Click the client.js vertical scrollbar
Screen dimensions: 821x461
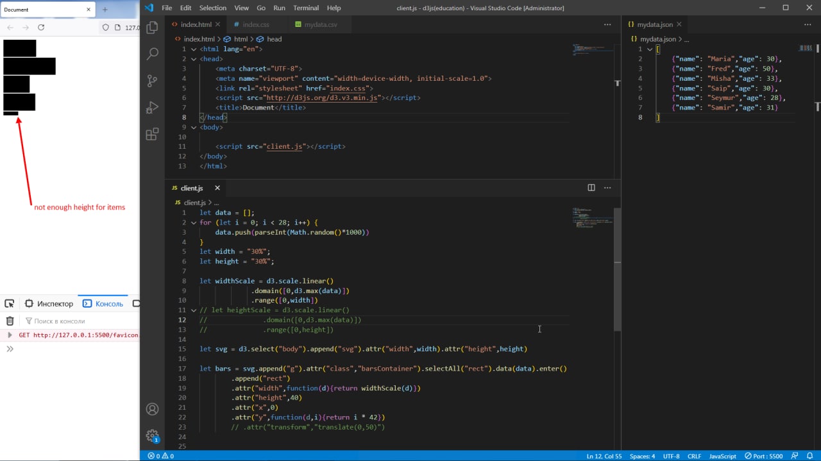pos(618,269)
